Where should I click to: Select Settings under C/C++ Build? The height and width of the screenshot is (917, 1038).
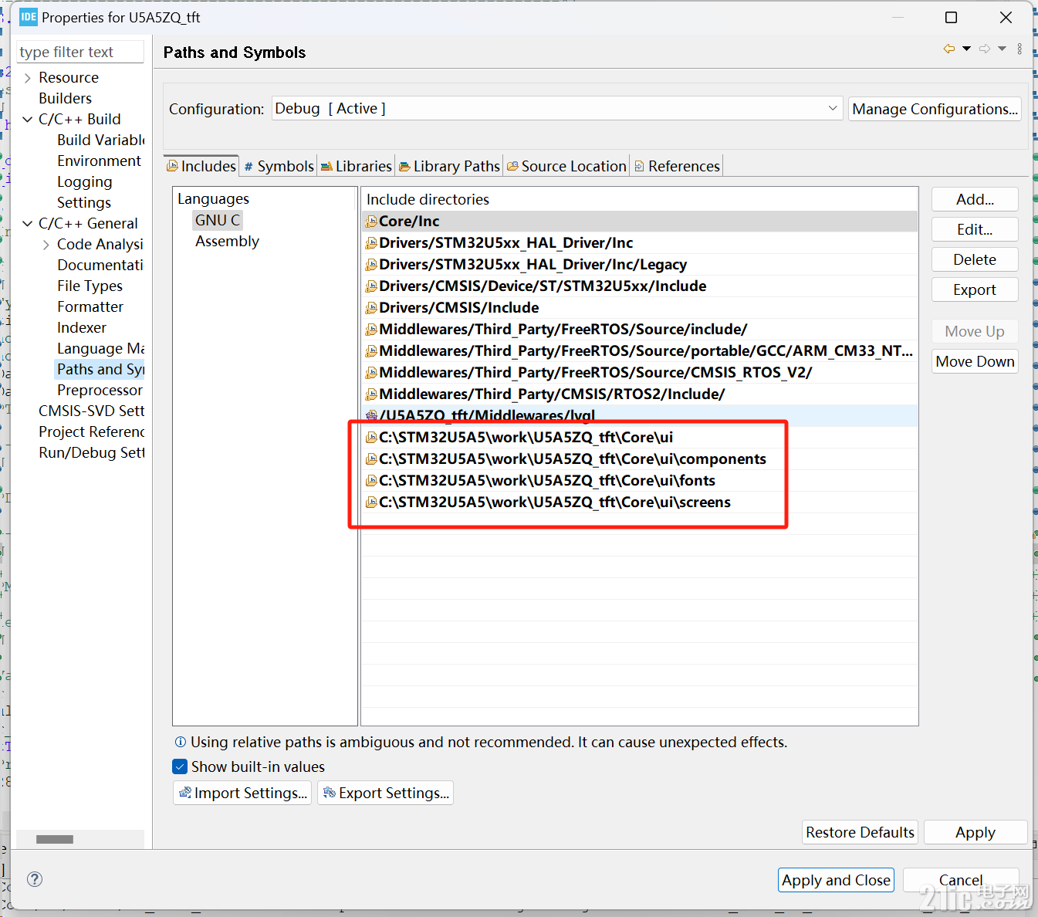coord(84,203)
